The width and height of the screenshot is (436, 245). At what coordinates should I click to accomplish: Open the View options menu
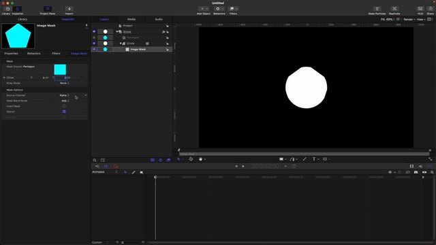click(x=421, y=20)
